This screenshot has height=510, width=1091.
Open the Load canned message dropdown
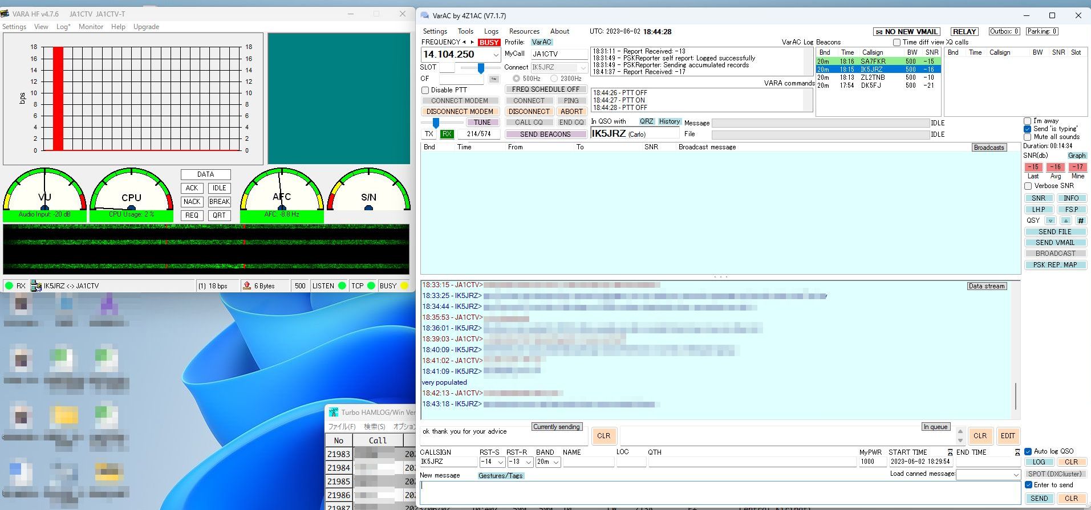(x=1016, y=474)
